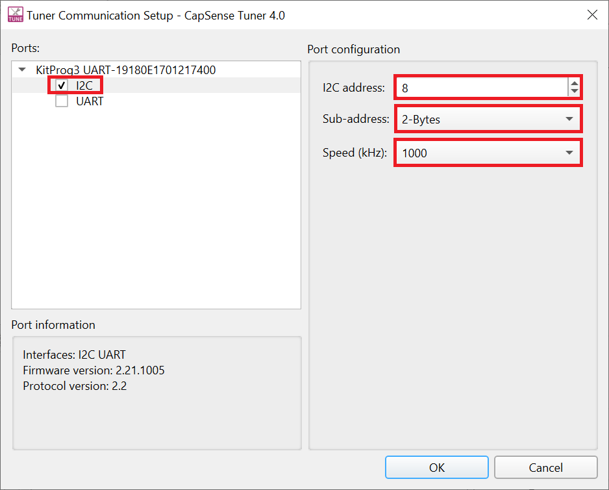Enable the UART checkbox

(x=62, y=101)
